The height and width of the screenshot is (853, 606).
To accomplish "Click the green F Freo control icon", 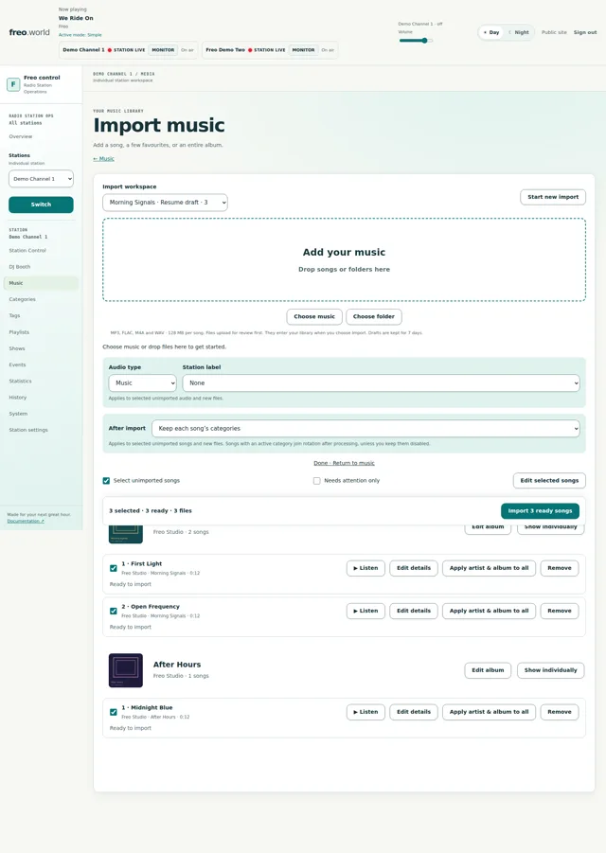I will [13, 84].
